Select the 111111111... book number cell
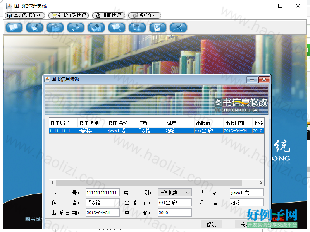Viewport: 310px width, 232px height. (x=63, y=131)
